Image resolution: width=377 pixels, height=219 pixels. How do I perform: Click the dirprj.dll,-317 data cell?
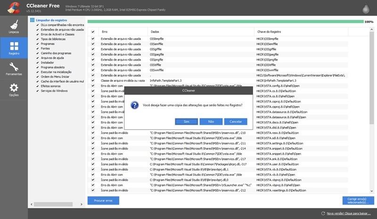(x=198, y=164)
